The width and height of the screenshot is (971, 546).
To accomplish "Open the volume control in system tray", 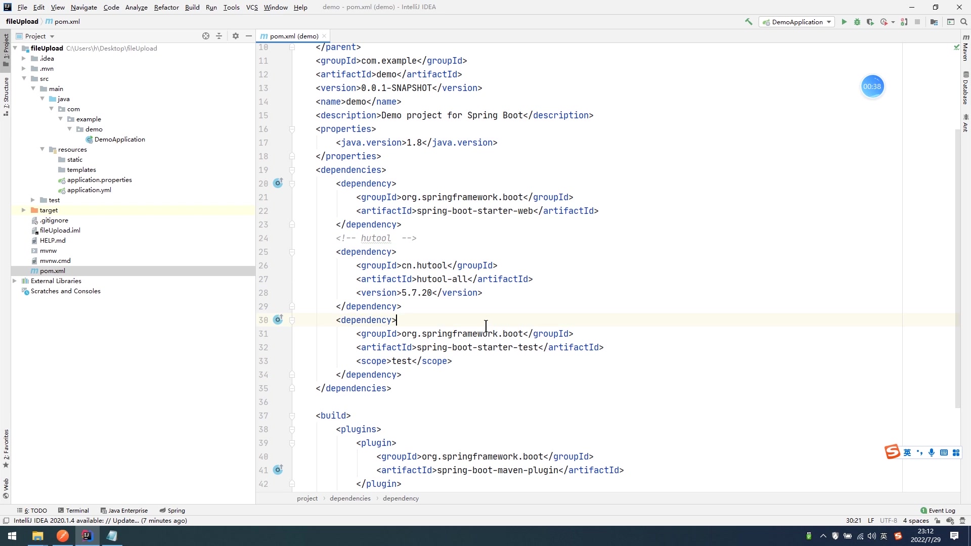I will tap(872, 536).
